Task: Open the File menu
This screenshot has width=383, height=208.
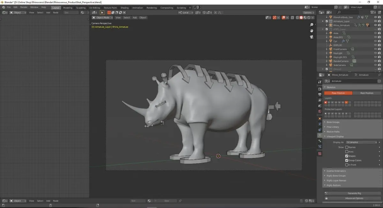Action: point(9,7)
